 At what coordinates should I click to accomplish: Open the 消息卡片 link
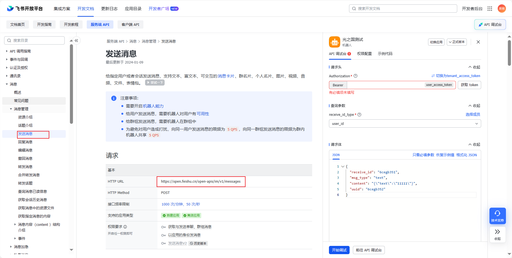226,76
